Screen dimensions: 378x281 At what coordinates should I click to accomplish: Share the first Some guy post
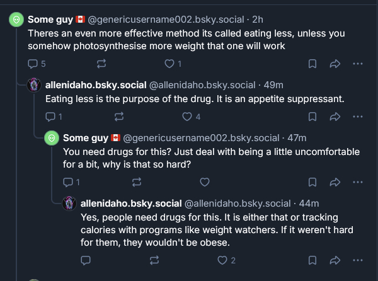(335, 64)
